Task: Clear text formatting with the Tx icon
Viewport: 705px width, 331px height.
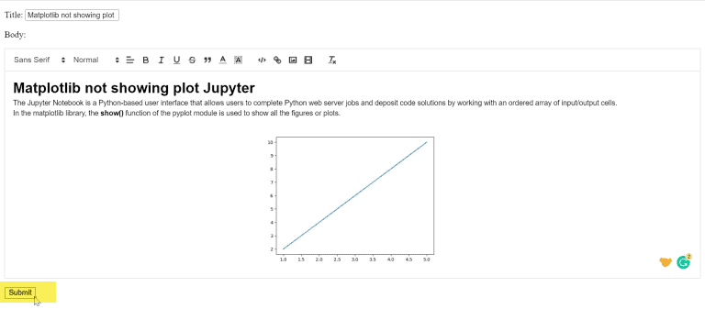Action: click(x=332, y=61)
